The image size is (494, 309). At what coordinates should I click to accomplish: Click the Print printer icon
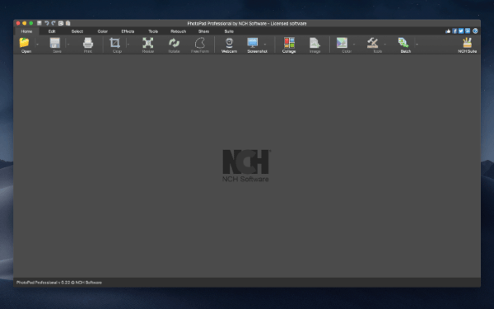tap(88, 43)
